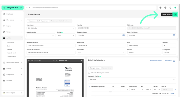The height and width of the screenshot is (101, 180).
Task: Collapse the Achats menu
Action: point(21,38)
